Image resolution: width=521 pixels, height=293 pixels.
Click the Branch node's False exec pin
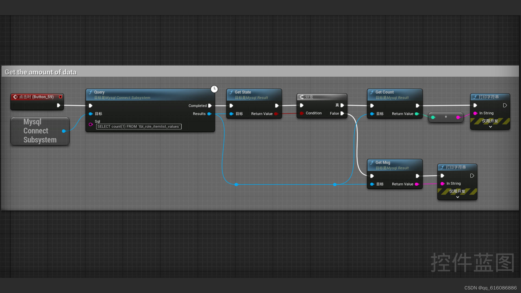pyautogui.click(x=342, y=113)
